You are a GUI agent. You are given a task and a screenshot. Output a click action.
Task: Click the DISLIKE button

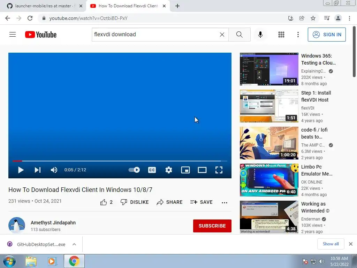click(x=135, y=202)
